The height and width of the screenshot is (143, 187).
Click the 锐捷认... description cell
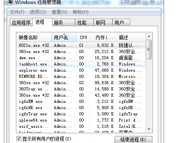click(129, 45)
